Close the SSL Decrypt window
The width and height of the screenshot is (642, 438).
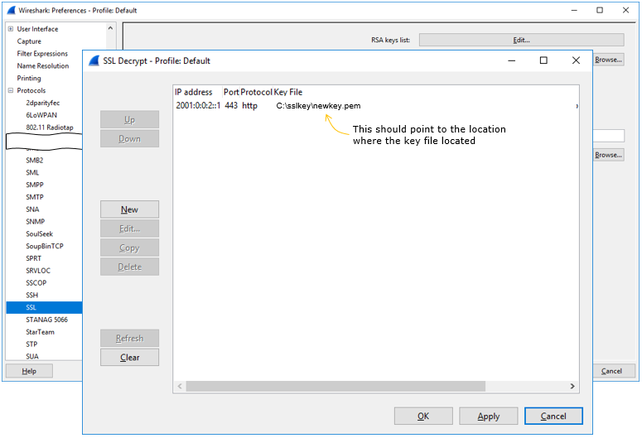click(576, 60)
